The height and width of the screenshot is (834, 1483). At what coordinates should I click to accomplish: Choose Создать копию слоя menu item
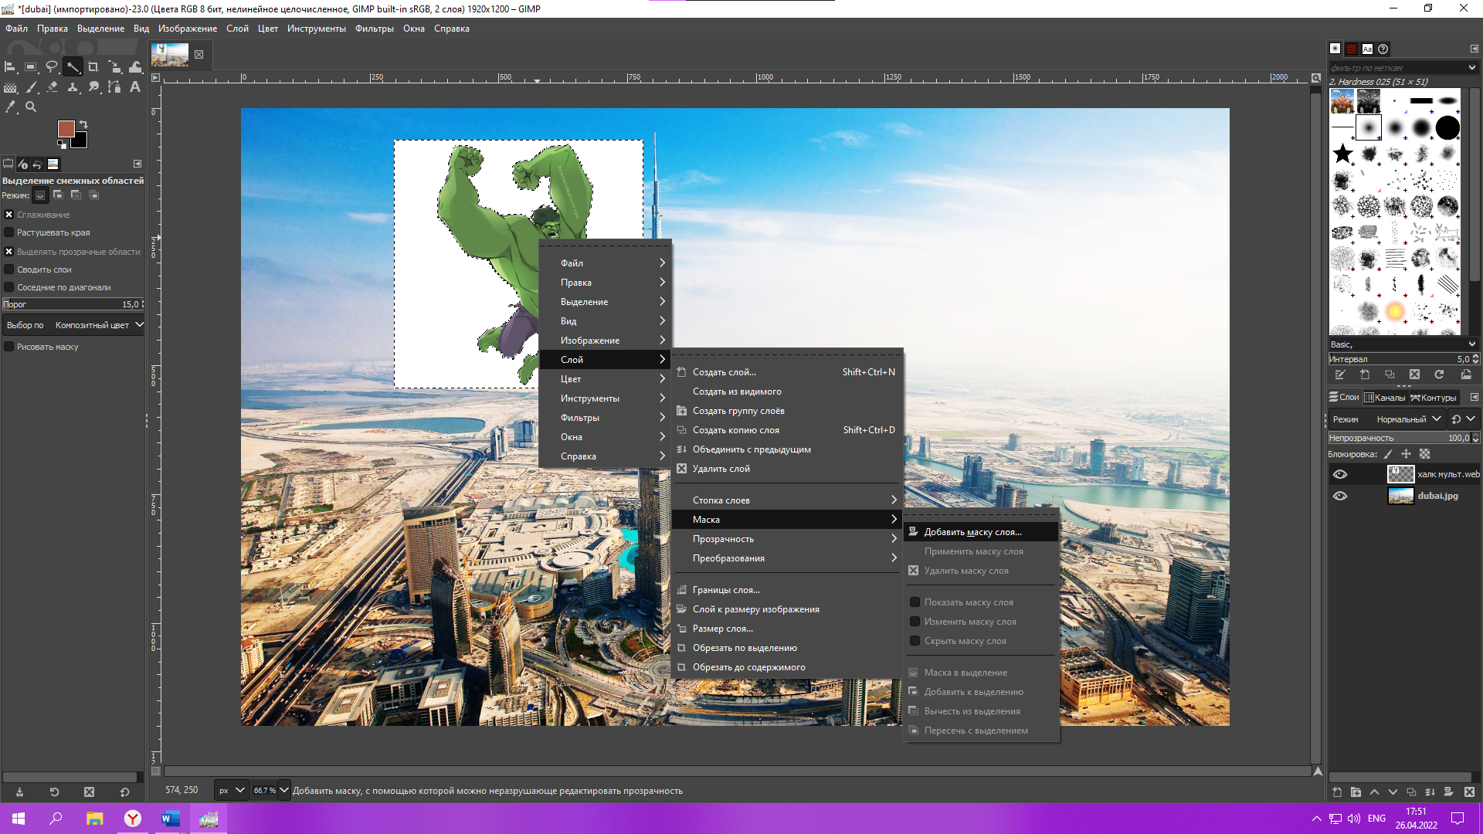click(787, 430)
